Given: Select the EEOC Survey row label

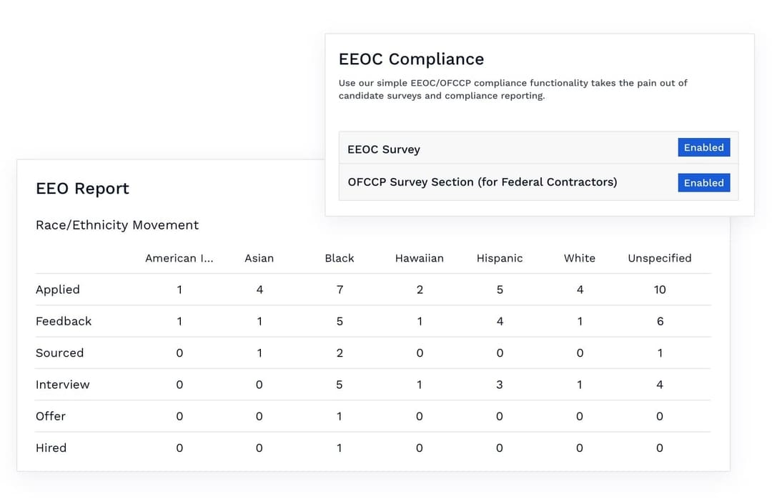Looking at the screenshot, I should pyautogui.click(x=384, y=149).
